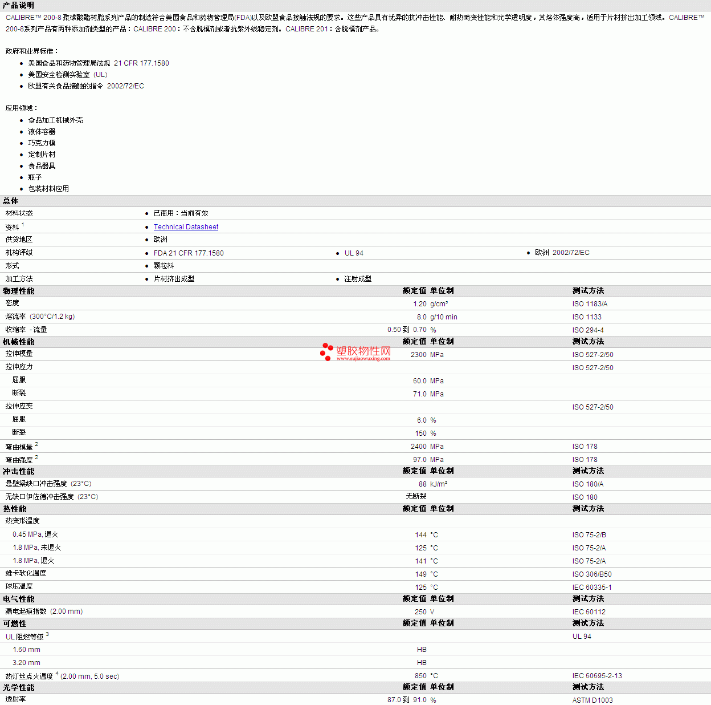The height and width of the screenshot is (705, 711).
Task: Click the ISO 294-4 test method
Action: [x=588, y=330]
